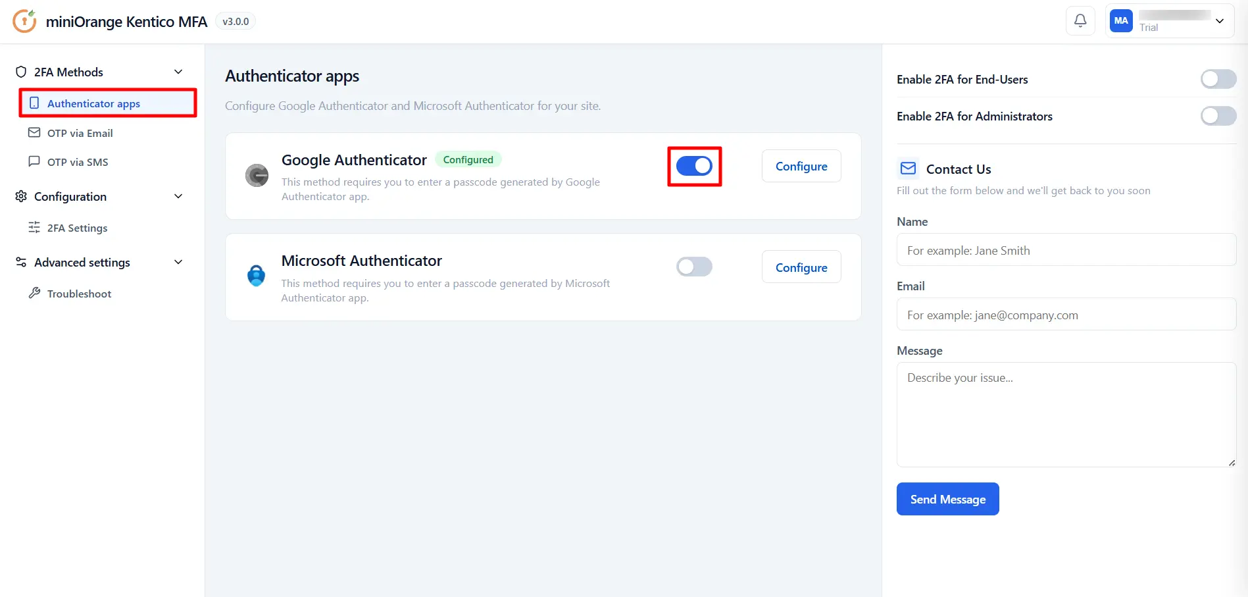Image resolution: width=1248 pixels, height=597 pixels.
Task: Click the Contact Us mail icon
Action: 908,169
